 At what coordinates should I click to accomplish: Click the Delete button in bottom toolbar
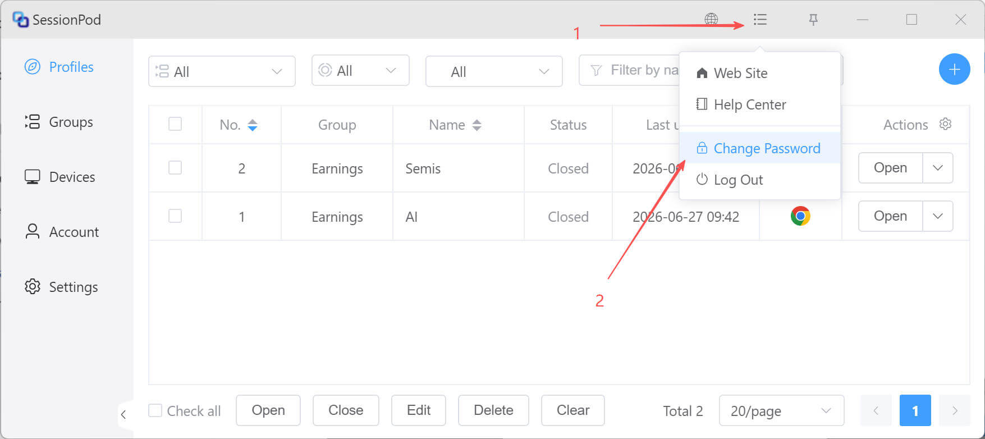click(x=493, y=410)
